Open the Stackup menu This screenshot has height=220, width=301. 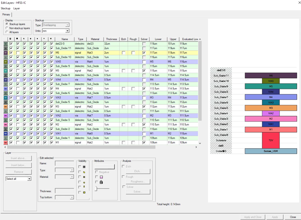(6, 9)
